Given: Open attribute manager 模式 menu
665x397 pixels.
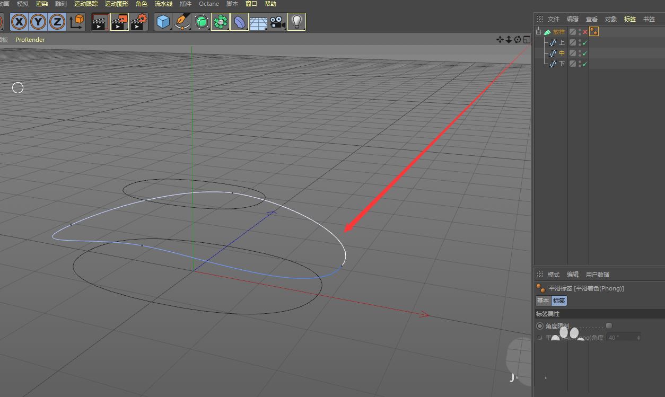Looking at the screenshot, I should (x=554, y=275).
